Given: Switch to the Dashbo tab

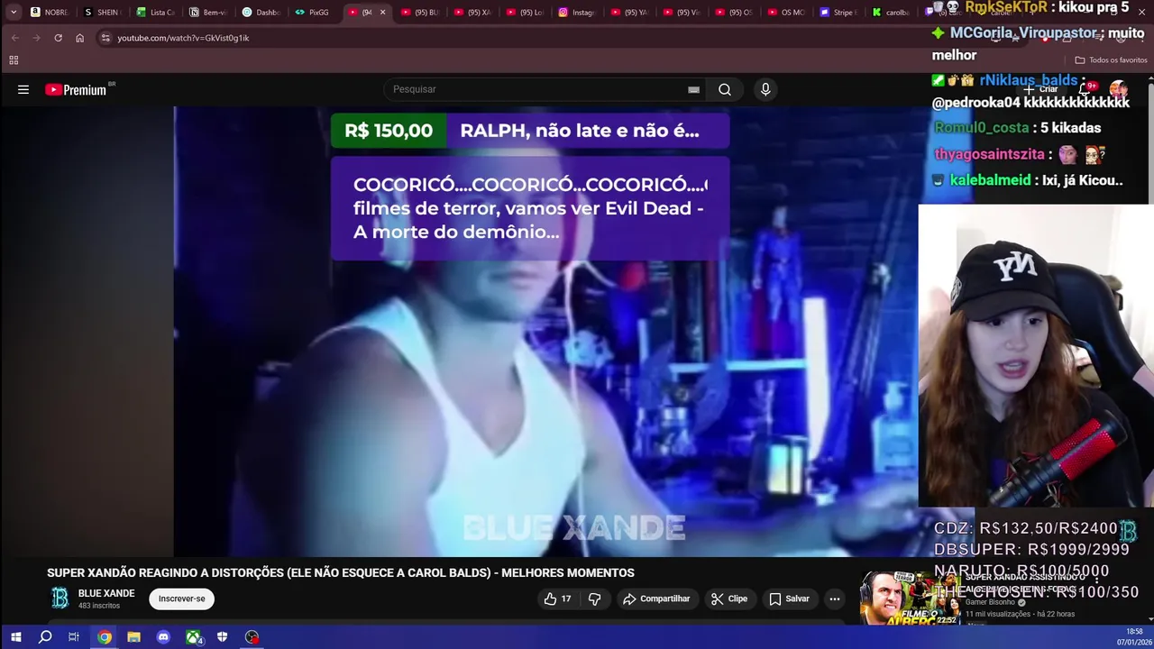Looking at the screenshot, I should pyautogui.click(x=261, y=13).
